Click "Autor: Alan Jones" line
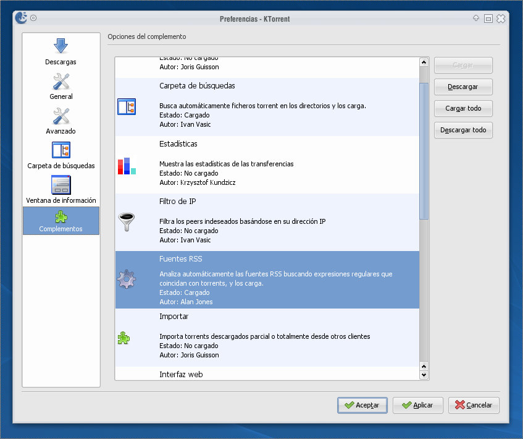523x439 pixels. pyautogui.click(x=186, y=302)
